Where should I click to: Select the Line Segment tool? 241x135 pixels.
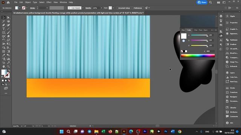pos(8,29)
